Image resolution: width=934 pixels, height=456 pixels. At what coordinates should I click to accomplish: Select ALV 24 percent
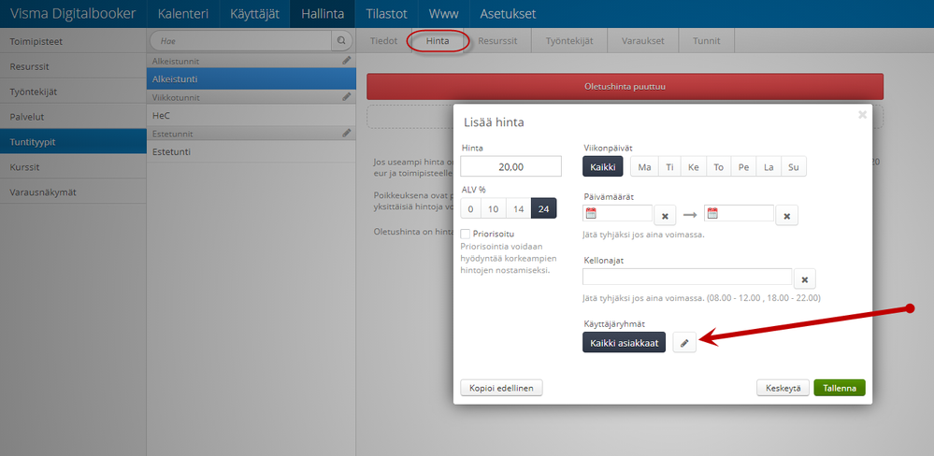click(x=544, y=209)
